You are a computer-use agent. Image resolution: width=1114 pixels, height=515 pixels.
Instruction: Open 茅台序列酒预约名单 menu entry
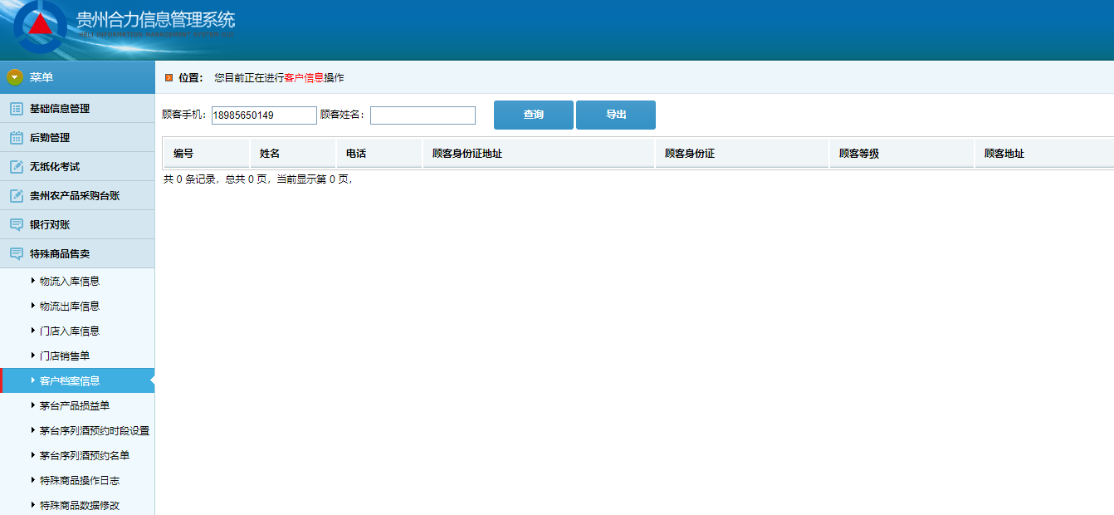(x=85, y=456)
